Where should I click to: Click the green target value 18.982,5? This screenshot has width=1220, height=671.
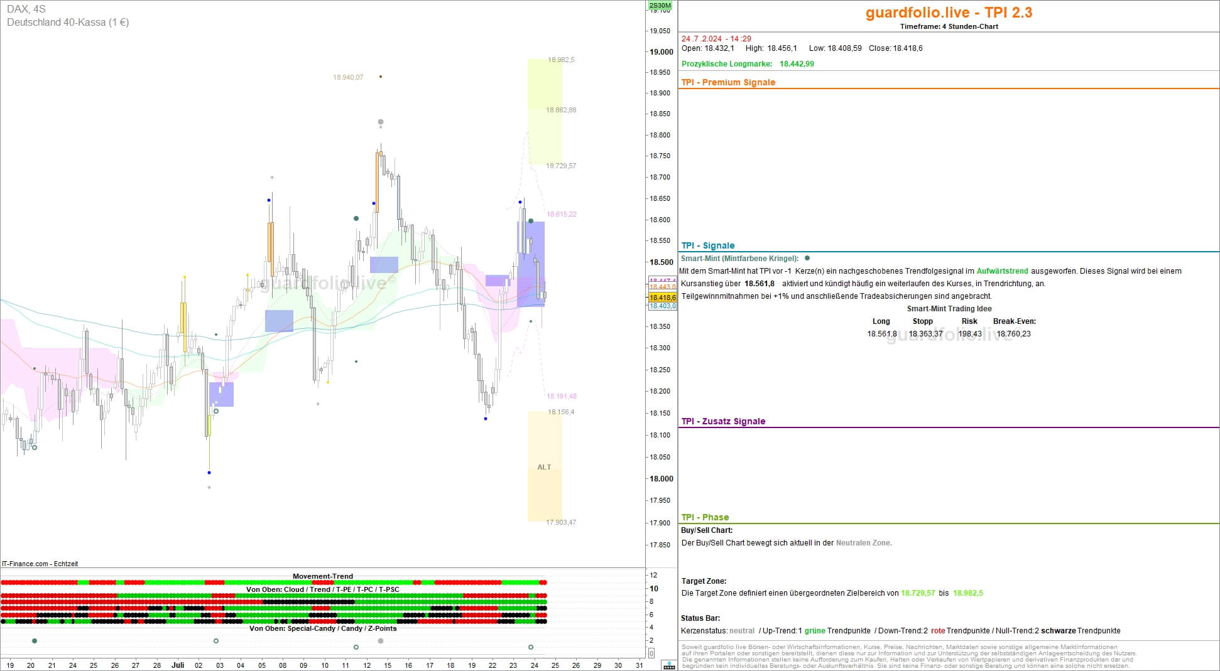(x=967, y=593)
